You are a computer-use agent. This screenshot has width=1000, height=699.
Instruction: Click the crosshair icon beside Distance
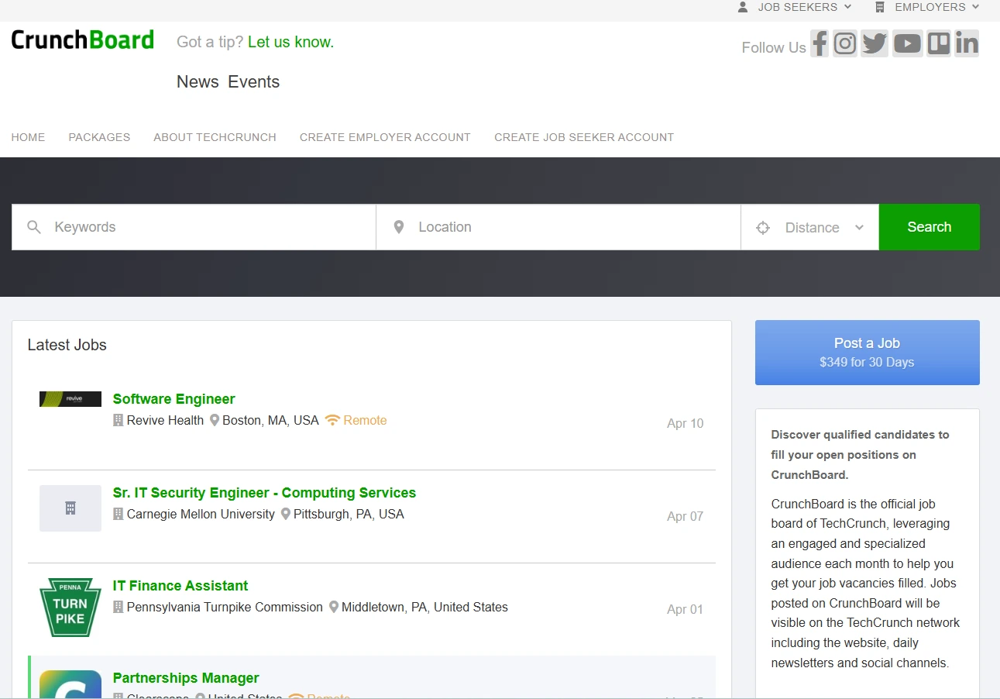tap(763, 228)
